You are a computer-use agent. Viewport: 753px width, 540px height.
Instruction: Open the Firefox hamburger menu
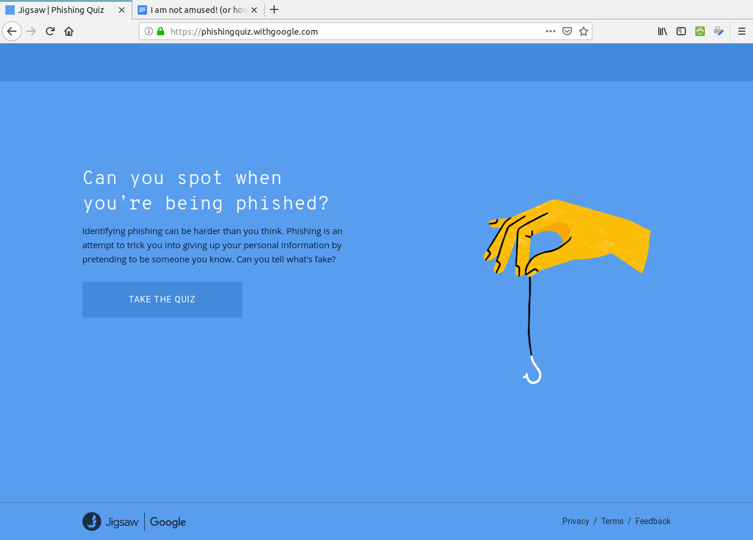[742, 31]
